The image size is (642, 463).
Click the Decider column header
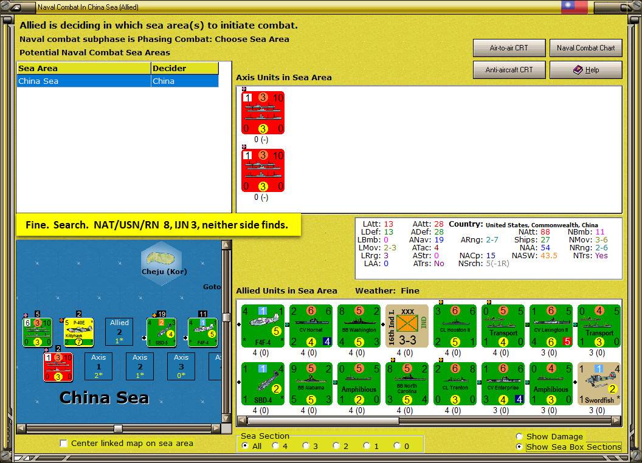pos(185,69)
